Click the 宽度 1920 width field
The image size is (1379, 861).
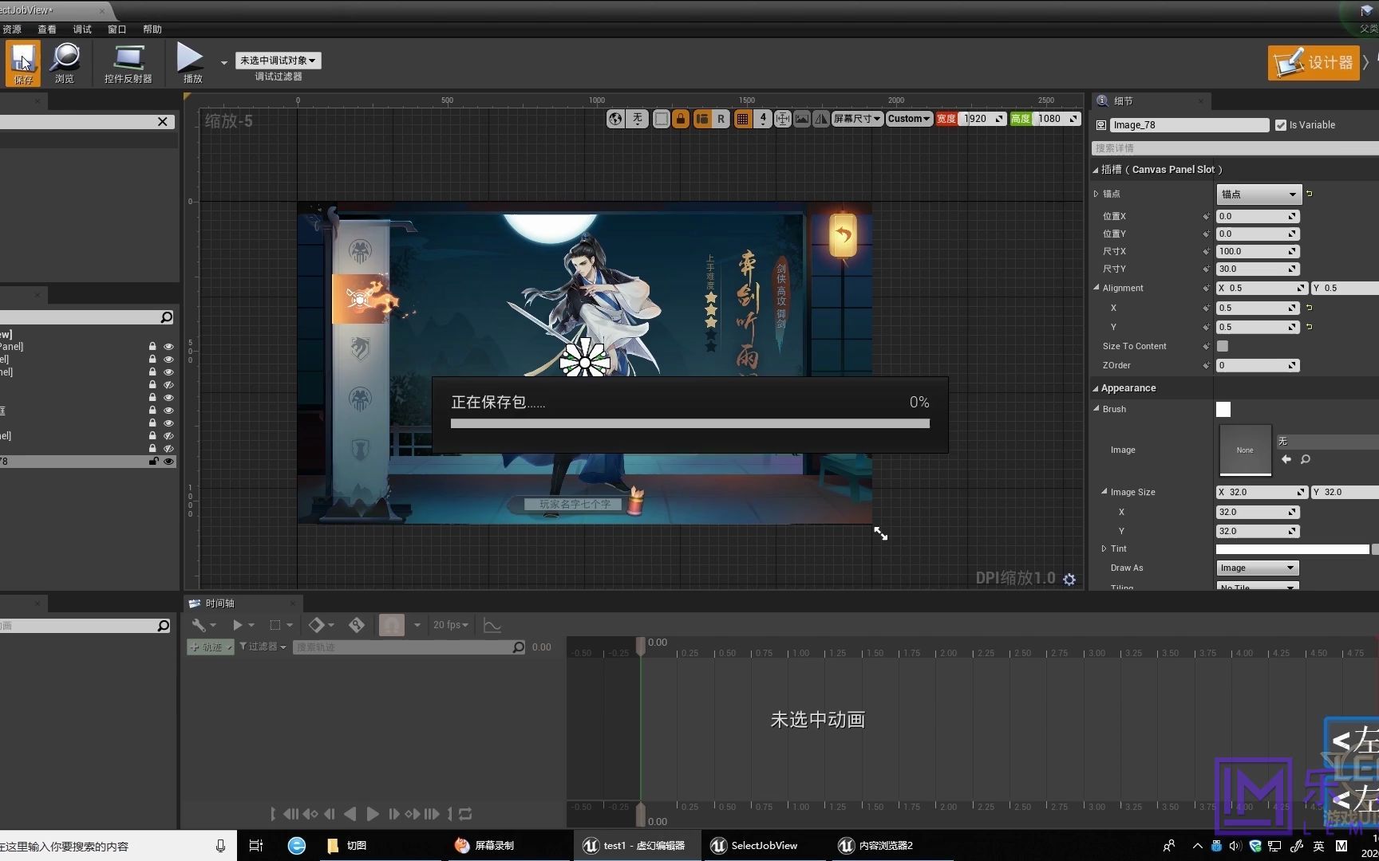983,119
